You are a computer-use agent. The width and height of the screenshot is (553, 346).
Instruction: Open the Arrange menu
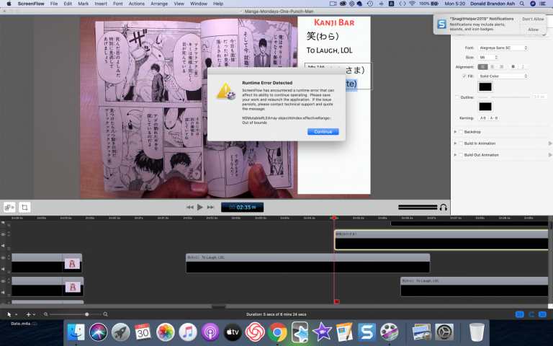pyautogui.click(x=159, y=4)
